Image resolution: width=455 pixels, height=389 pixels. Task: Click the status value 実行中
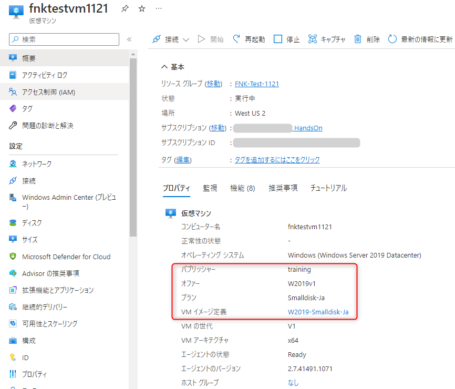click(245, 98)
